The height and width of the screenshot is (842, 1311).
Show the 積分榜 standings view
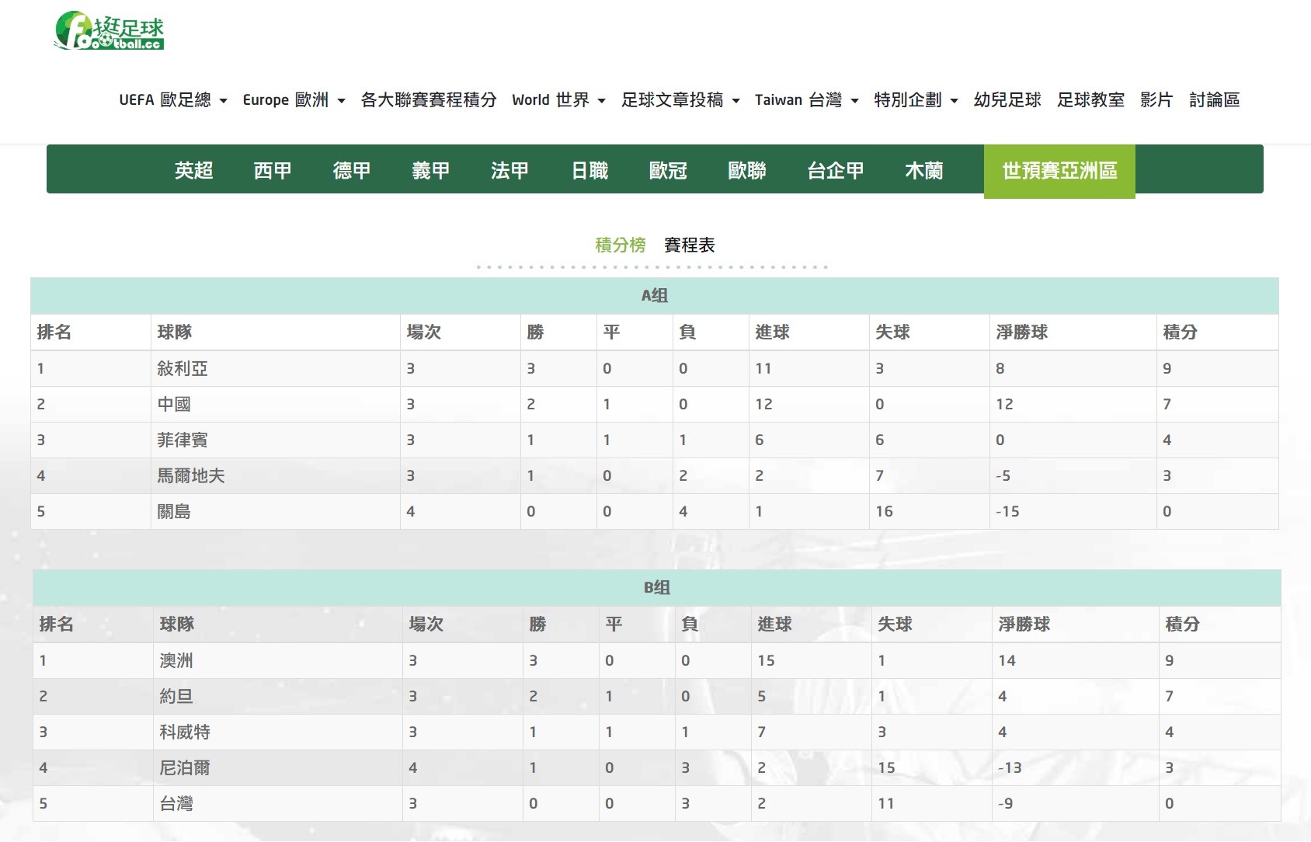pos(621,245)
